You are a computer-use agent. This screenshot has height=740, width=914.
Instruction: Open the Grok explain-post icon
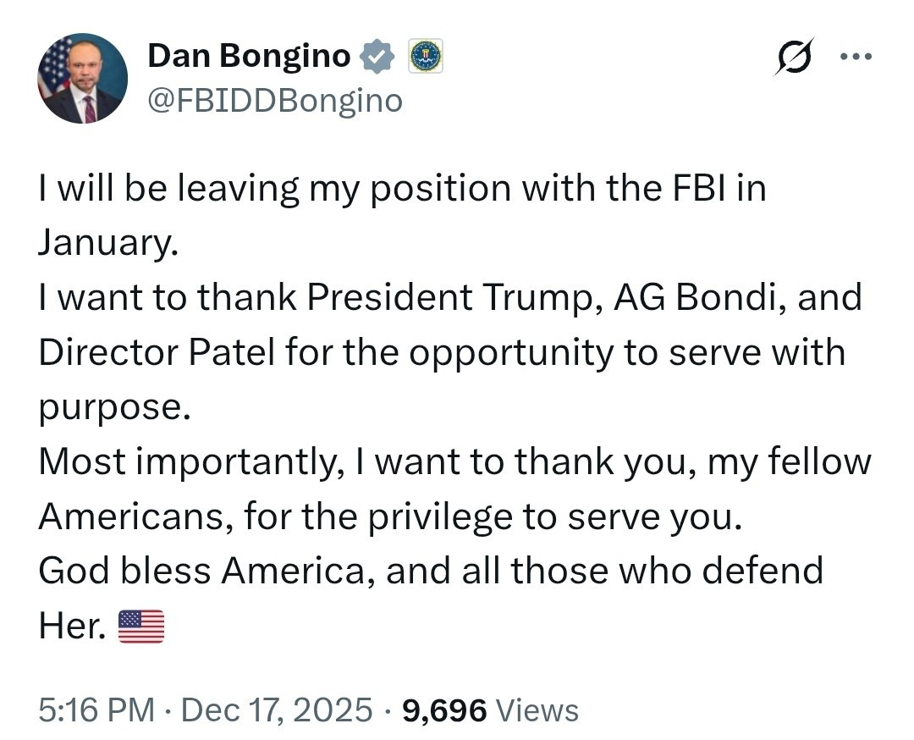pos(794,57)
